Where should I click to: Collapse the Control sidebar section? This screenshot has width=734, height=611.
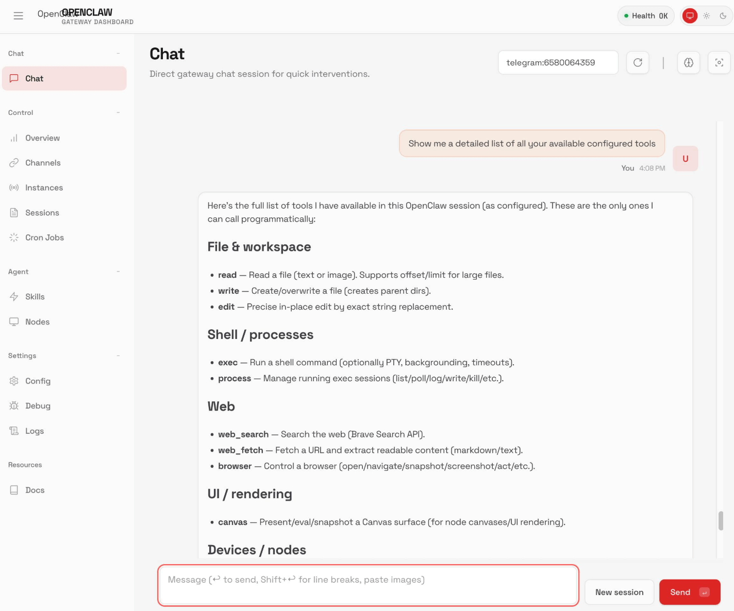coord(119,112)
